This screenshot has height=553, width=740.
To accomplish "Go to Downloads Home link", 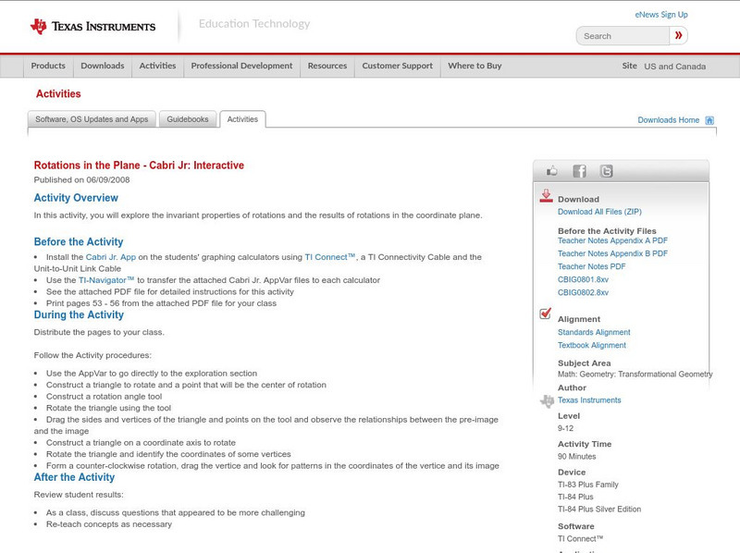I will coord(668,120).
